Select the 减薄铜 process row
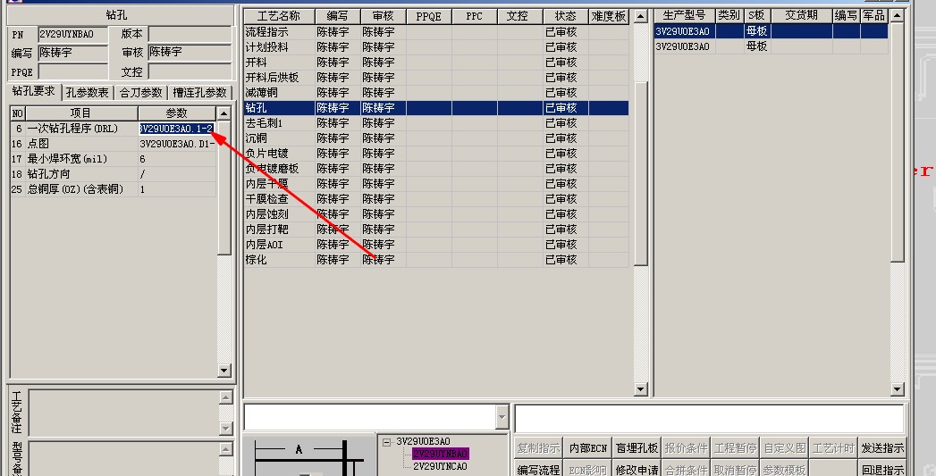This screenshot has width=936, height=476. 436,93
